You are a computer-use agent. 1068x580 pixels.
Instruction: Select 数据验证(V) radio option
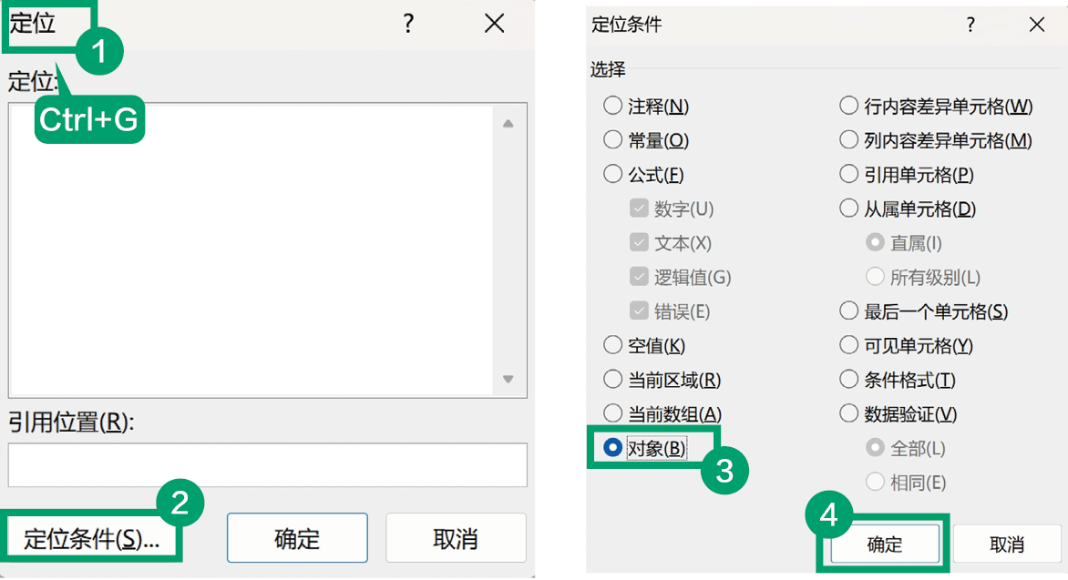tap(848, 414)
